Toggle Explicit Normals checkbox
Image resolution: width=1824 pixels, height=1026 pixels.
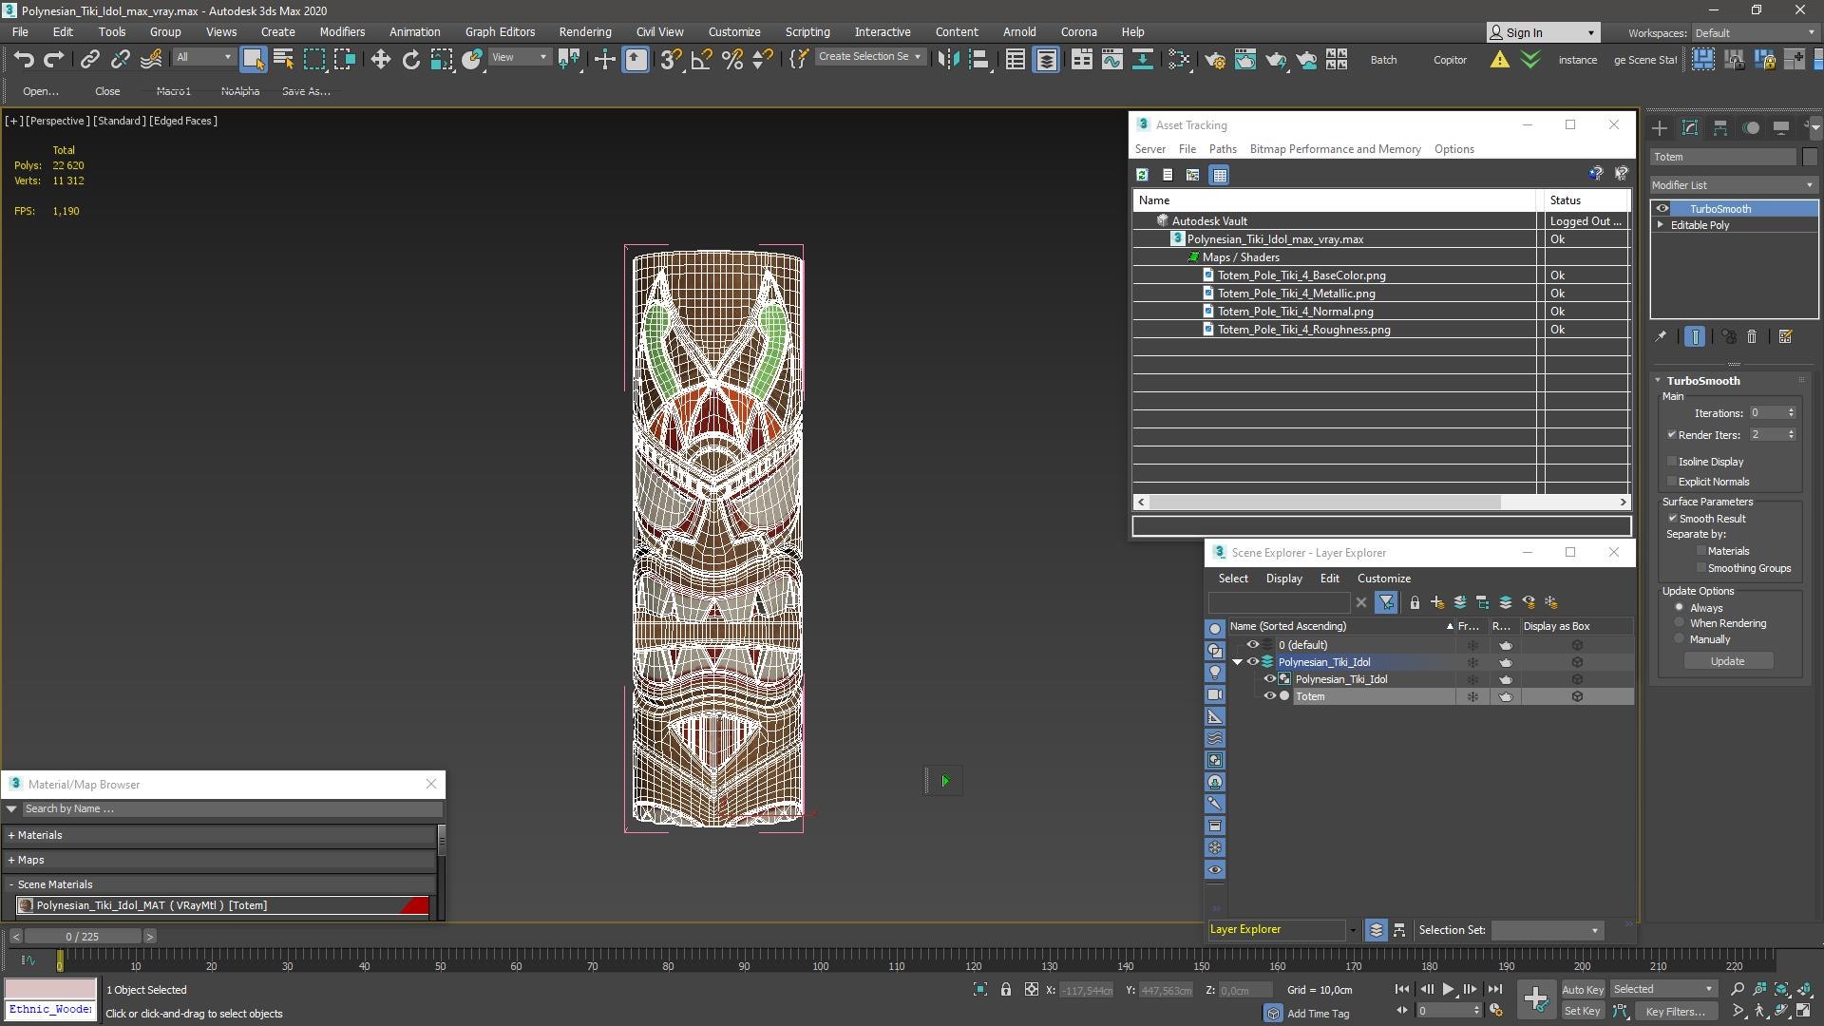point(1672,482)
